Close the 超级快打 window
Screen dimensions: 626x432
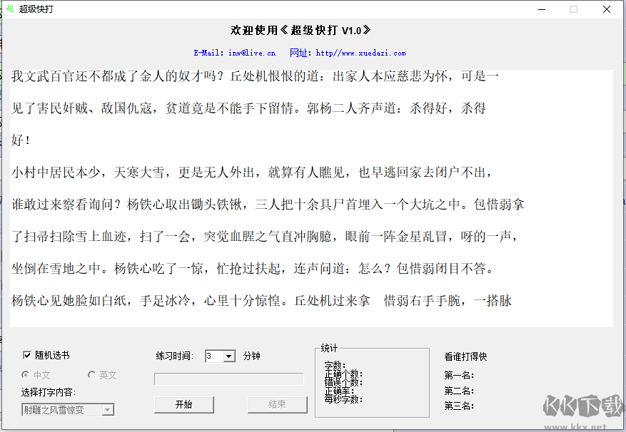click(607, 9)
